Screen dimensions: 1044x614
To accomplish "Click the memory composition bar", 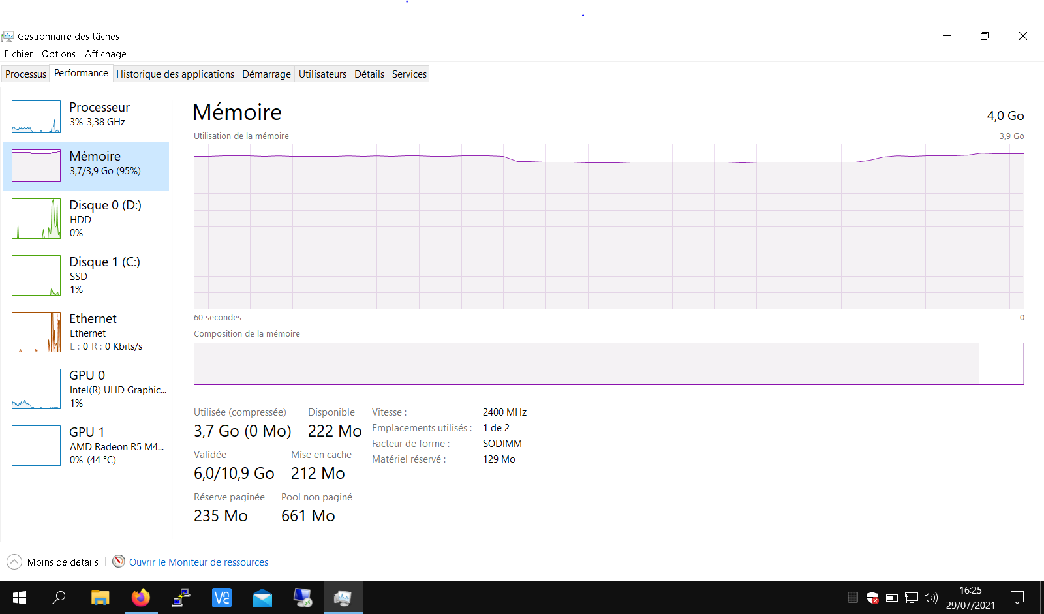I will click(x=609, y=363).
